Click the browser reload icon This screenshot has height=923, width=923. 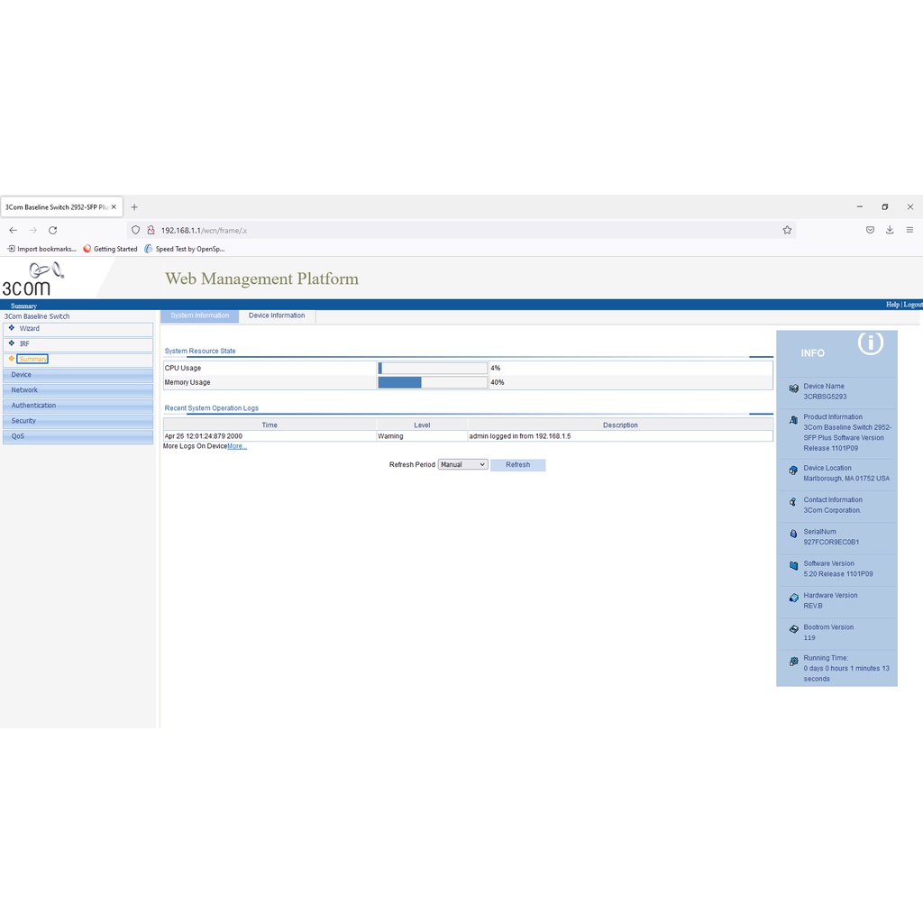coord(53,230)
